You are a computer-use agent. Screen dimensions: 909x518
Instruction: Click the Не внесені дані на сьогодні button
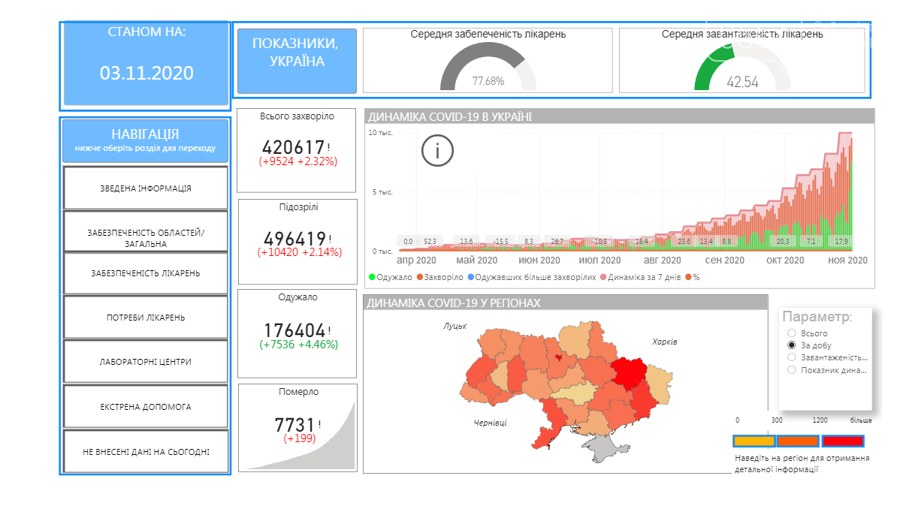coord(146,452)
